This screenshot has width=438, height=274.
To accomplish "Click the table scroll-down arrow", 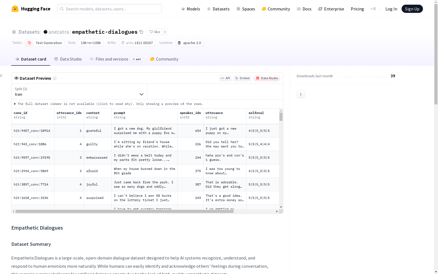I will click(281, 207).
